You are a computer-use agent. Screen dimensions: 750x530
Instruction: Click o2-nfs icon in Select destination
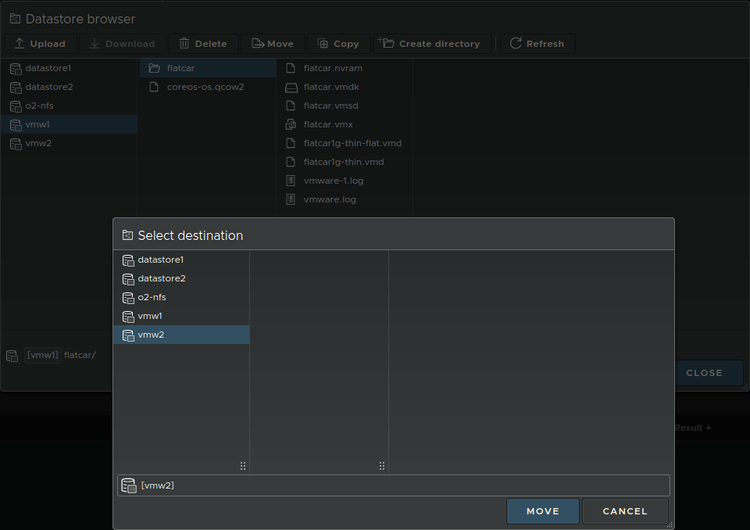[128, 298]
